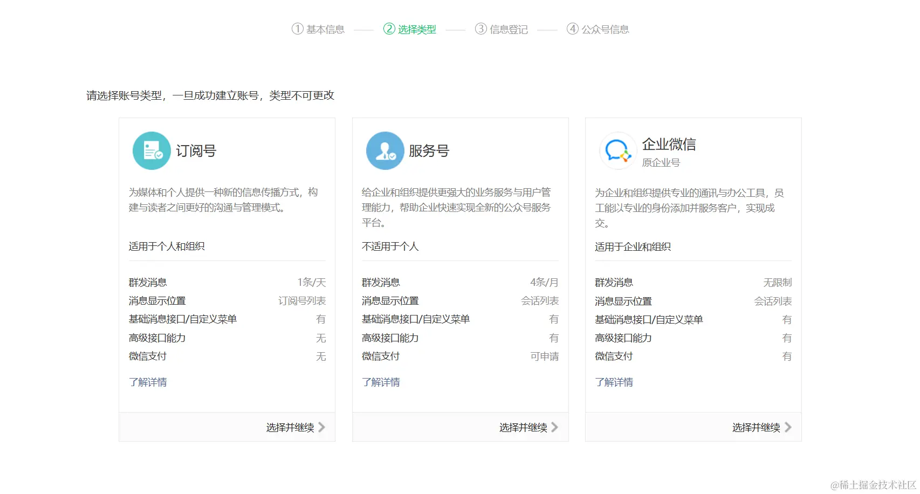Click 消息显示位置 label in 服务号 card
The width and height of the screenshot is (920, 494).
click(x=390, y=301)
